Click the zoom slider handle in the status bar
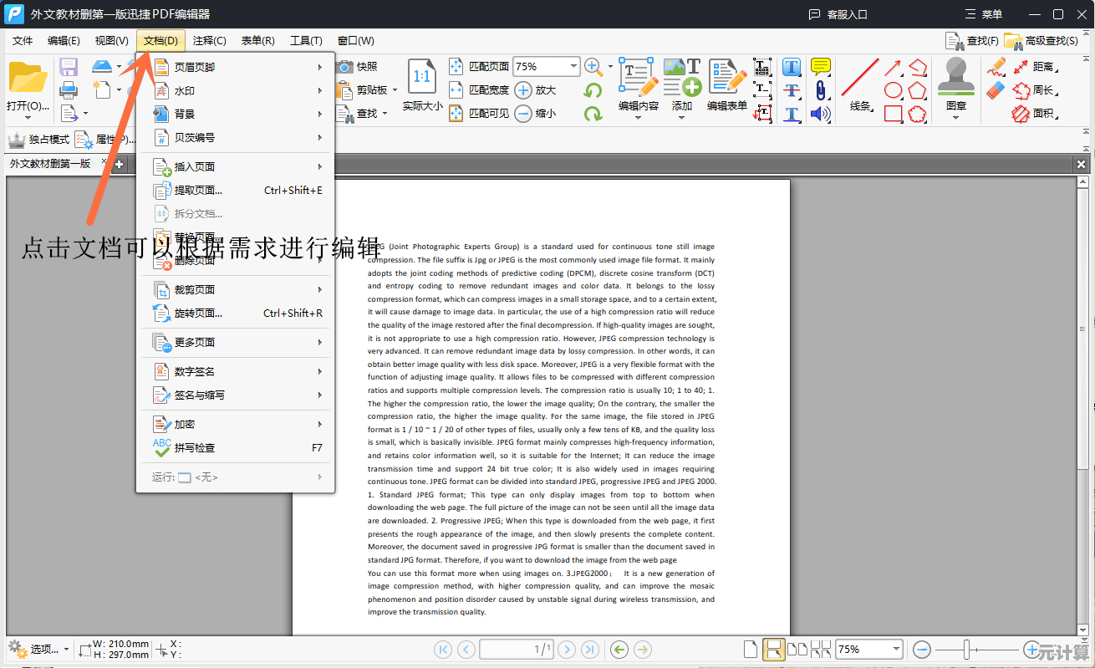This screenshot has height=668, width=1095. click(966, 650)
